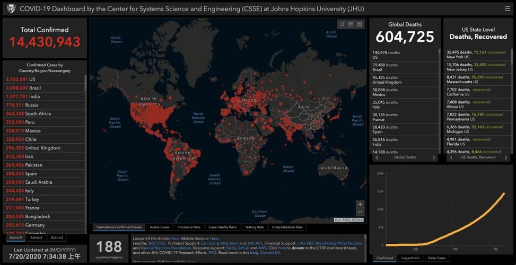Select the Admin1 list tab
This screenshot has width=516, height=265.
[x=36, y=237]
